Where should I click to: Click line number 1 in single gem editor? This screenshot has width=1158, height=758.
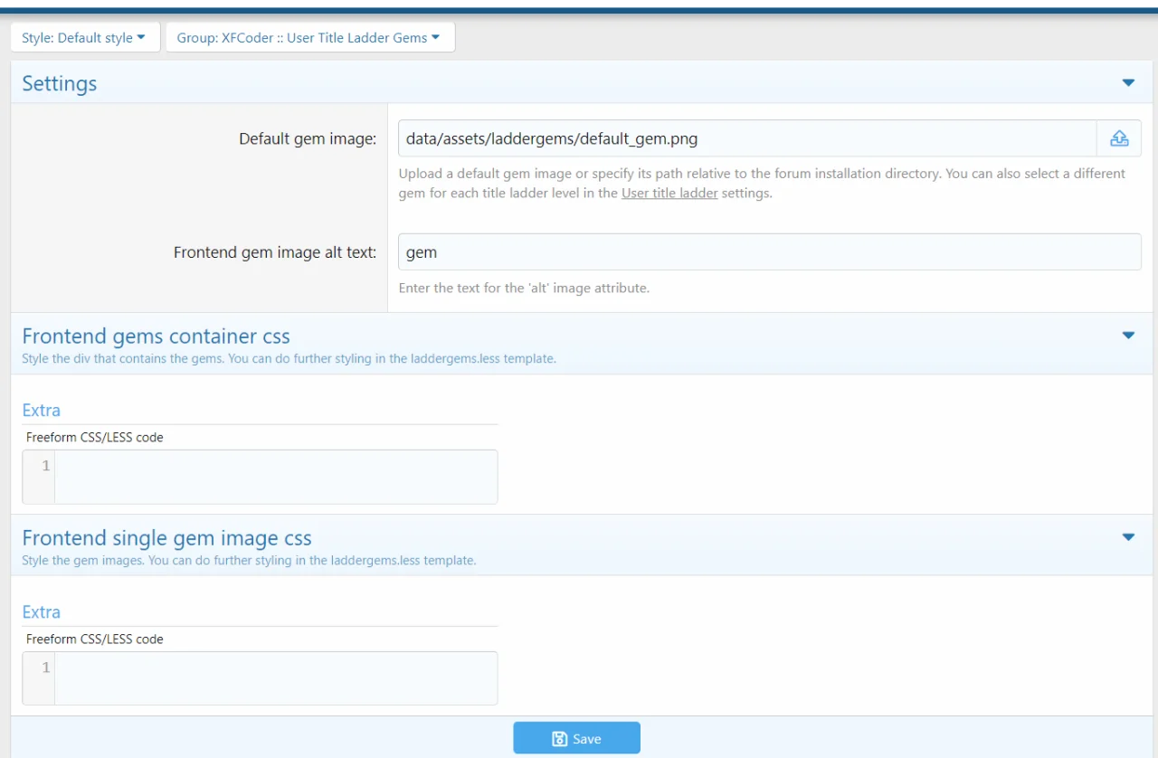click(x=45, y=668)
